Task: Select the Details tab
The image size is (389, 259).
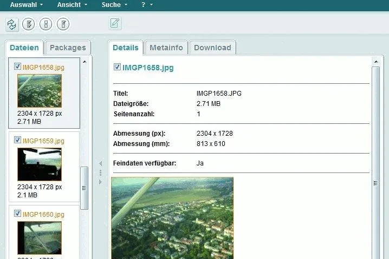Action: [x=126, y=48]
